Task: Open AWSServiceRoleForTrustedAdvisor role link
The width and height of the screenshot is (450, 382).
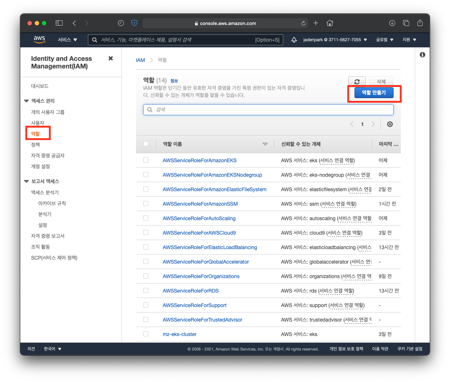Action: (x=203, y=320)
